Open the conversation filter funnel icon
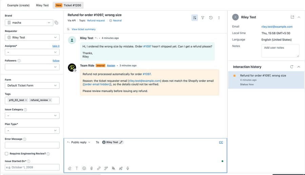 click(x=203, y=18)
